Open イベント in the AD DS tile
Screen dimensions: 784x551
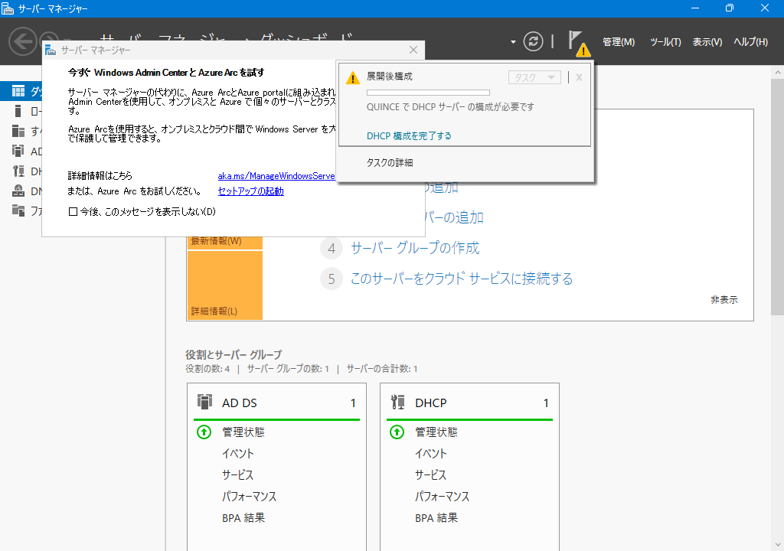[x=238, y=454]
